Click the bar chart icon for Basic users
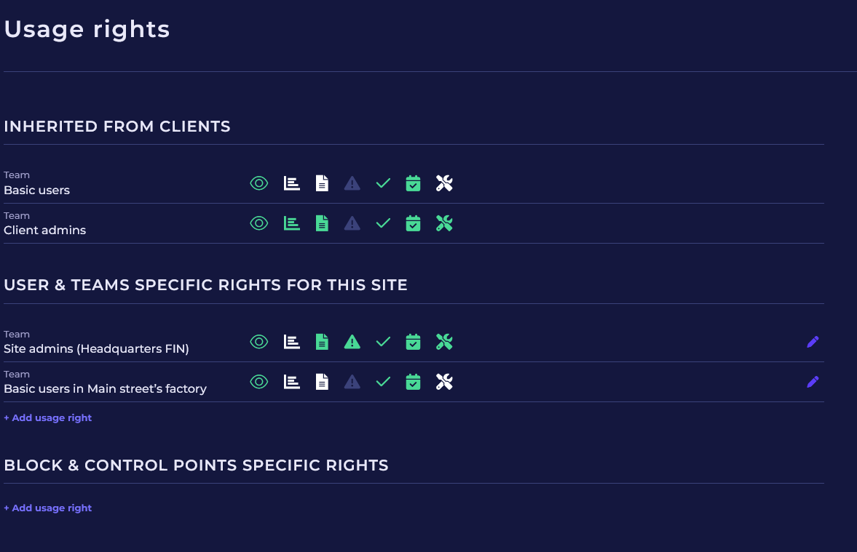This screenshot has width=857, height=552. (x=291, y=183)
